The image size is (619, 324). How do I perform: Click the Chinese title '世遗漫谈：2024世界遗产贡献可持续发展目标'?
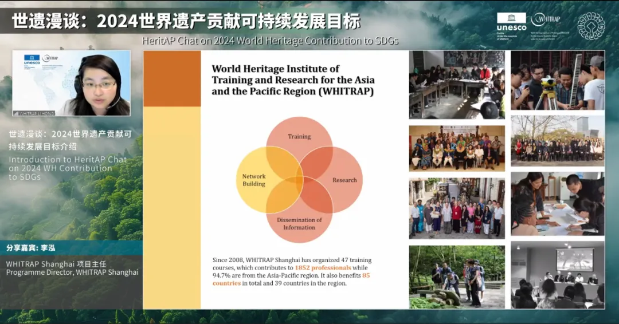tap(186, 21)
